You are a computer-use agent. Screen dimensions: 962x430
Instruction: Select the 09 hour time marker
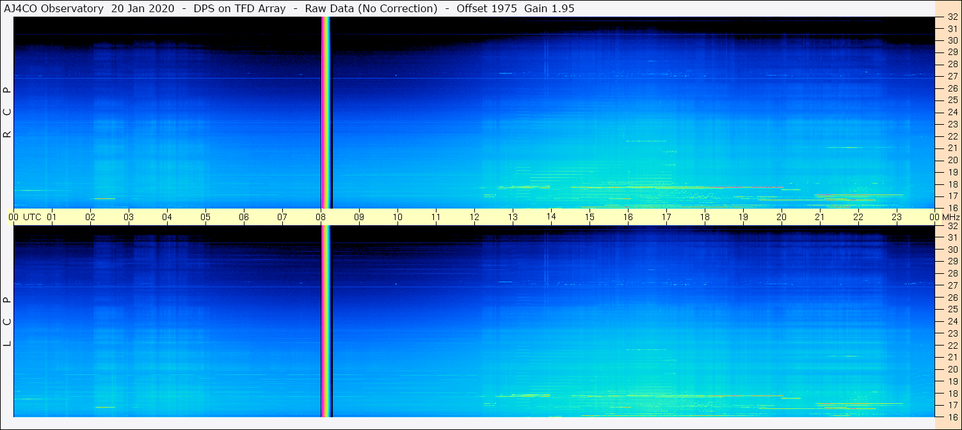[x=359, y=217]
